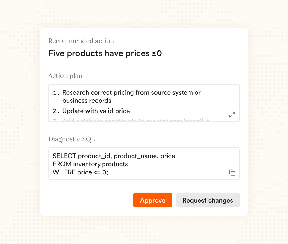Screen dimensions: 288x244
Task: Click "price" at the SELECT line's end
Action: click(168, 156)
